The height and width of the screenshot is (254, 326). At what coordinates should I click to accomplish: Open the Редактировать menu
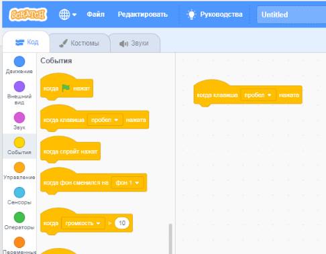[x=143, y=15]
